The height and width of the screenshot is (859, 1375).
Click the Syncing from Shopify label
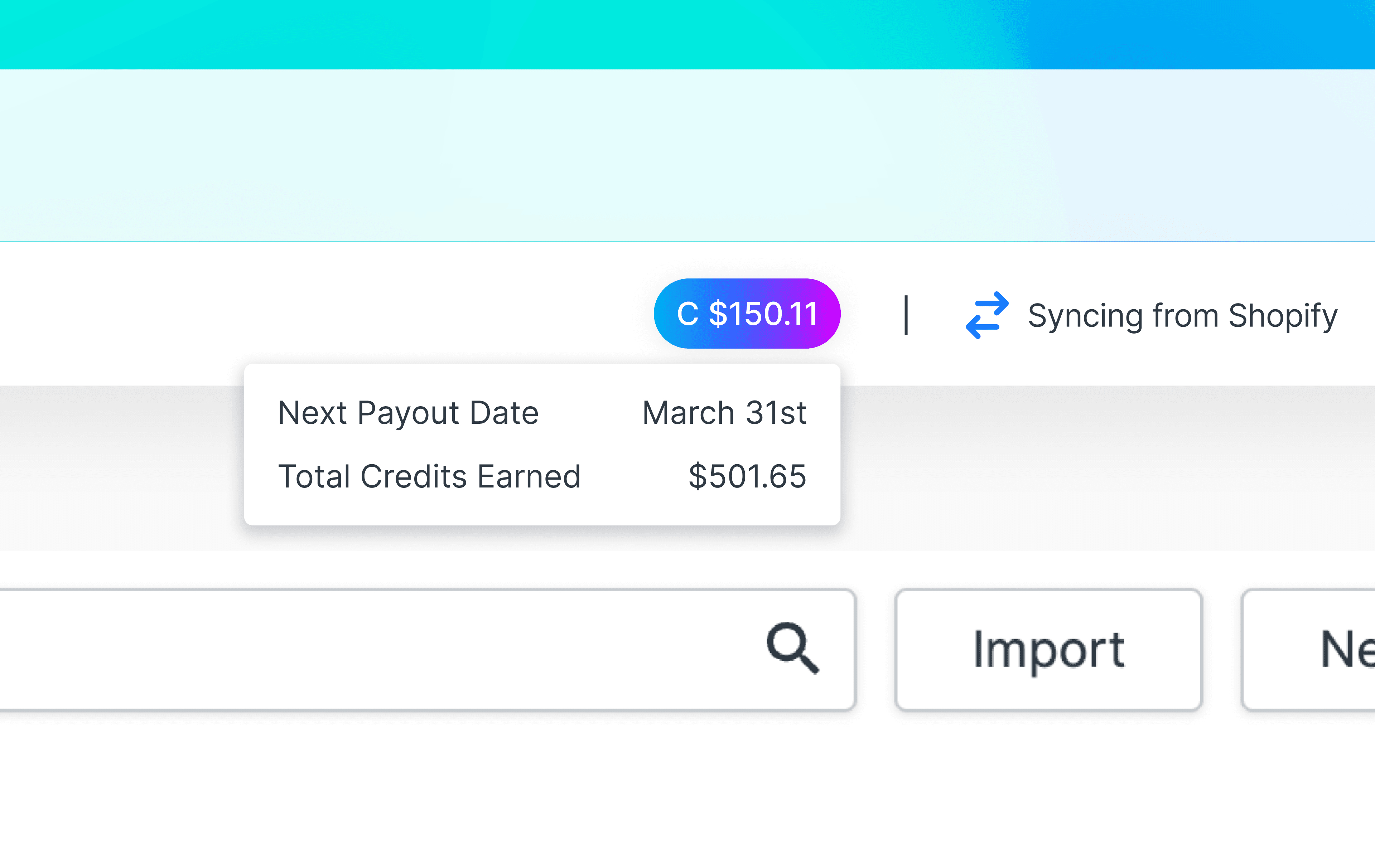(1182, 316)
